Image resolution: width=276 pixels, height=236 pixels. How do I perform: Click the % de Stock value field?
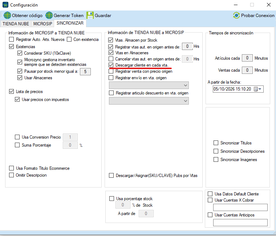pos(123,205)
